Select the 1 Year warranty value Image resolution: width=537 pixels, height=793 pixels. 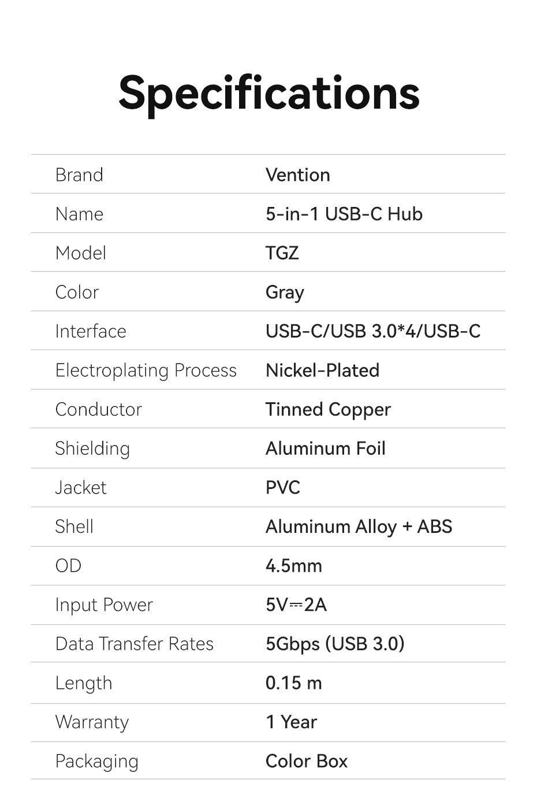[x=292, y=722]
